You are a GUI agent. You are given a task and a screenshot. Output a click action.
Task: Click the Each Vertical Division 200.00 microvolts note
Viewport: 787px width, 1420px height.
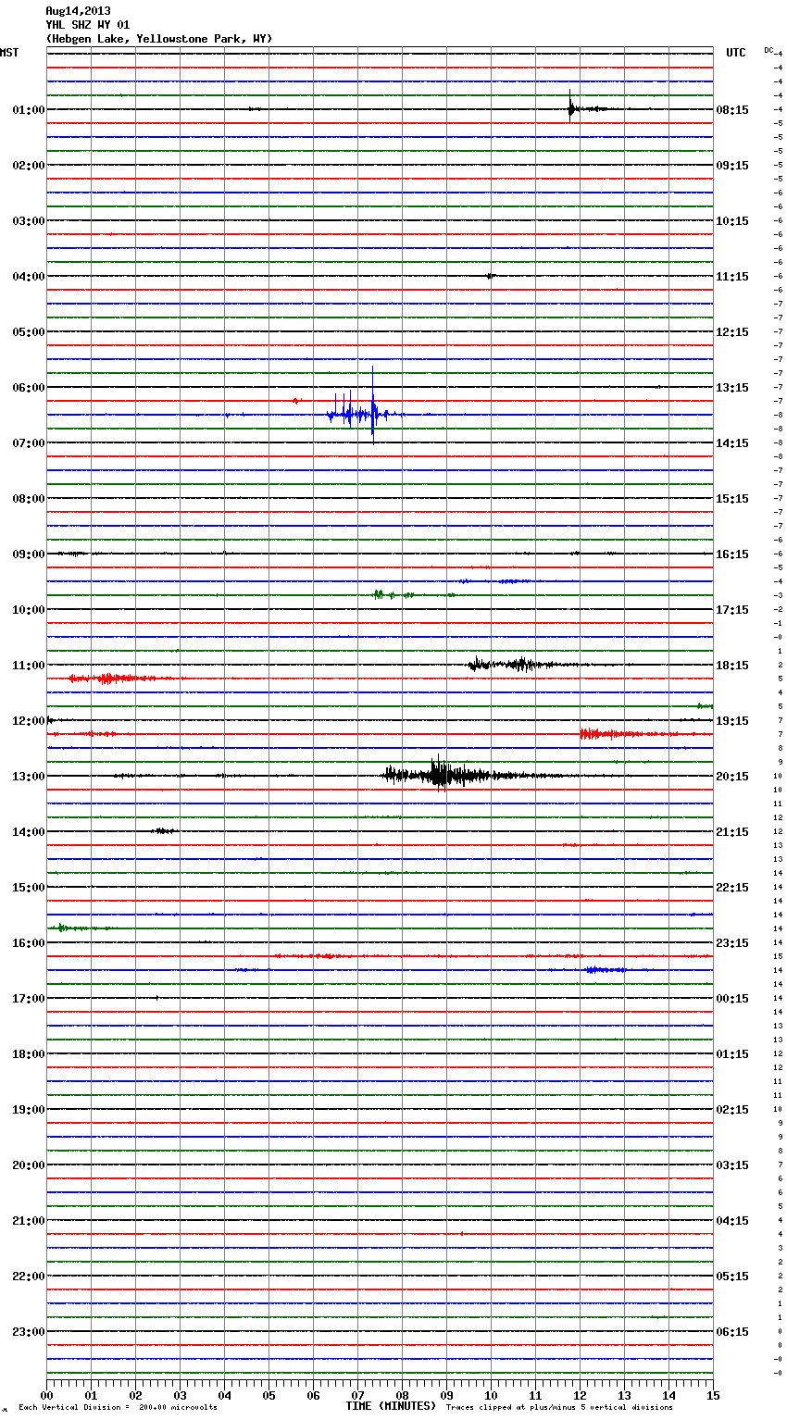pos(118,1408)
